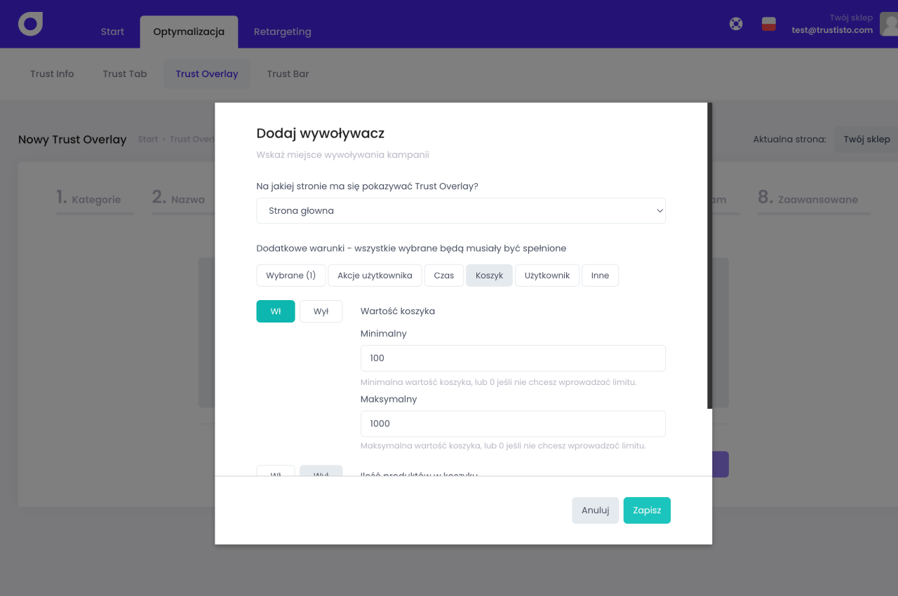The image size is (898, 596).
Task: Turn off basket value condition (Wył)
Action: coord(321,311)
